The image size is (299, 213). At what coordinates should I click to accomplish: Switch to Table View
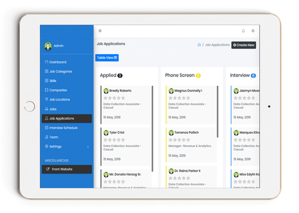(x=107, y=58)
